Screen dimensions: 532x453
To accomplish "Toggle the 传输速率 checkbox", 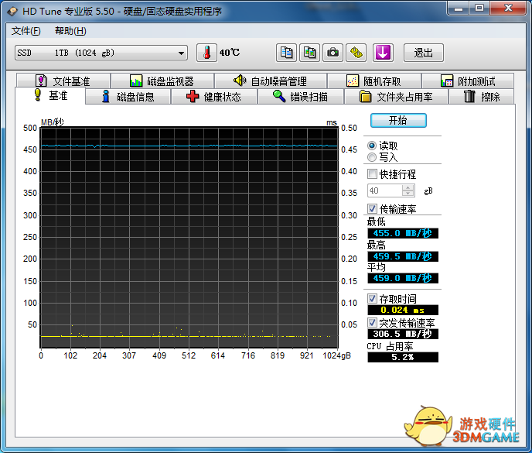I will (x=372, y=208).
